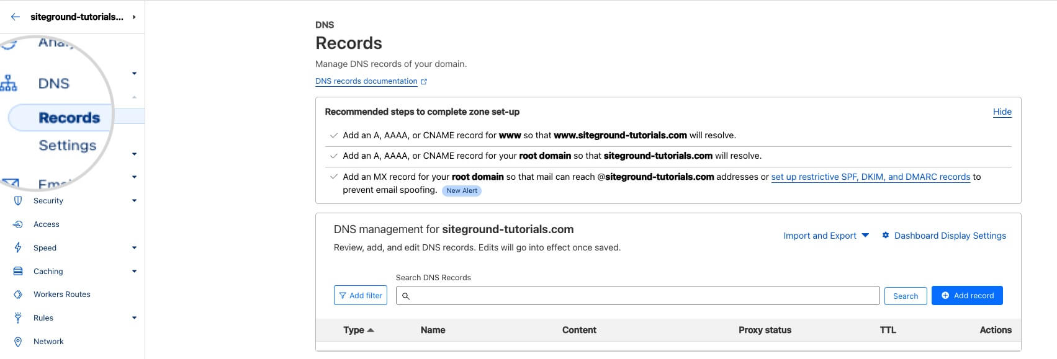Open the Import and Export dropdown
Viewport: 1057px width, 359px height.
[x=825, y=236]
